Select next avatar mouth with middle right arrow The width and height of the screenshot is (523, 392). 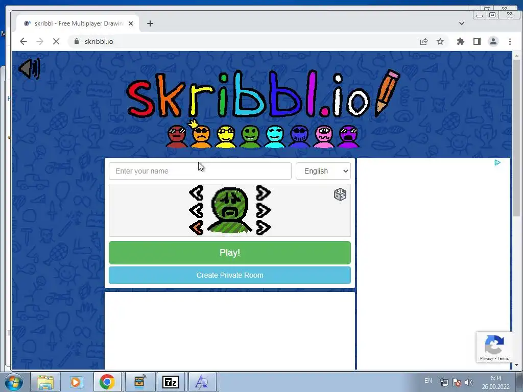pos(263,211)
